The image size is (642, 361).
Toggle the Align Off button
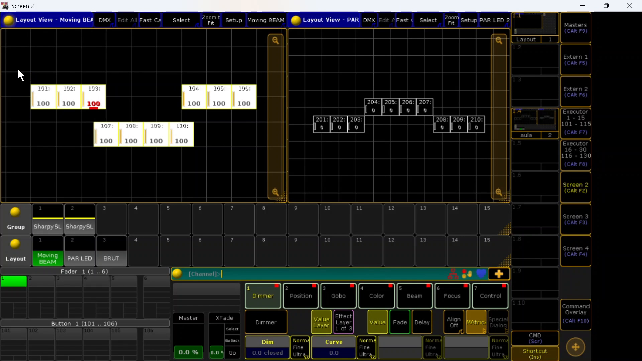click(x=454, y=322)
